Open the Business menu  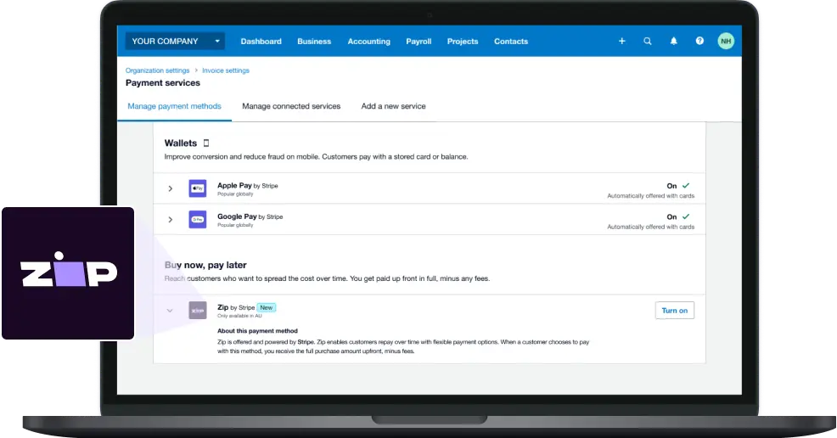coord(314,41)
